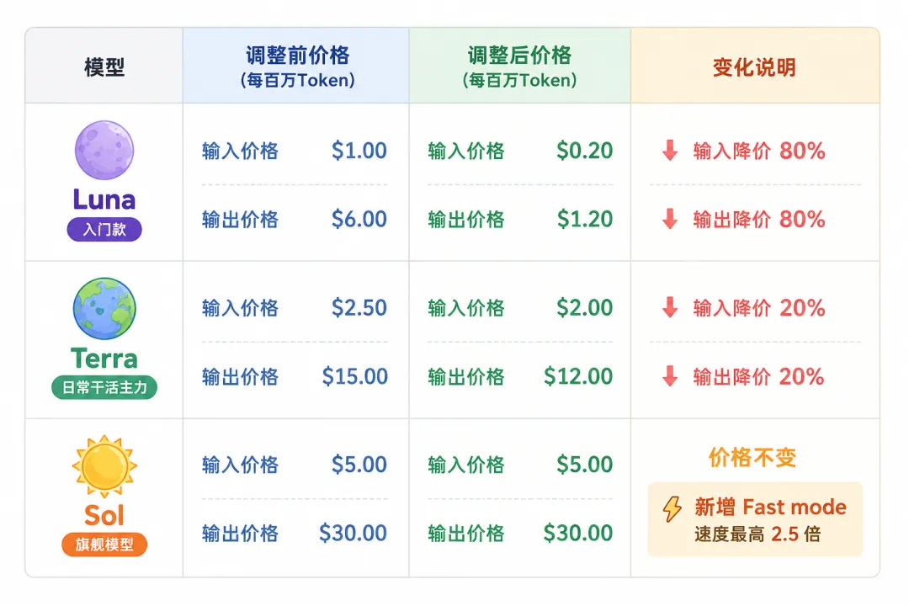Click red down arrow beside Terra 输入降价 20%

[x=670, y=307]
